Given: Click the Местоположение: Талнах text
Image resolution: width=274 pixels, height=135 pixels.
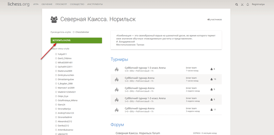Looking at the screenshot, I should (130, 45).
